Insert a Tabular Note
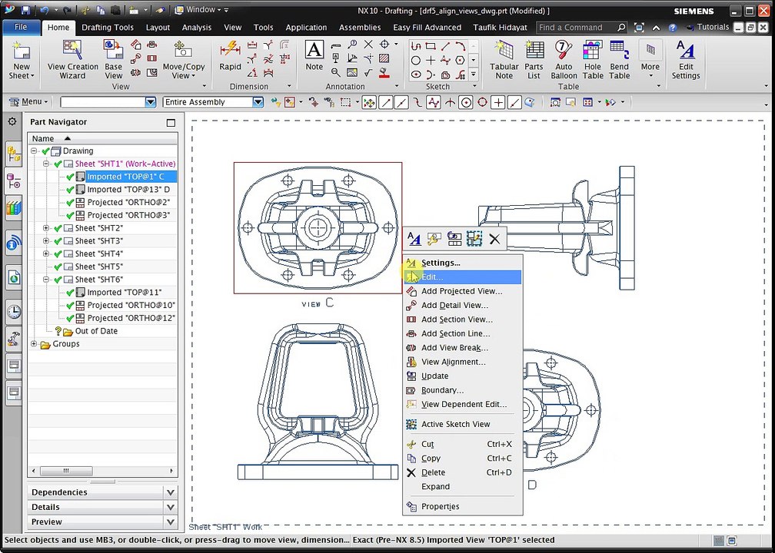Image resolution: width=775 pixels, height=553 pixels. coord(504,61)
